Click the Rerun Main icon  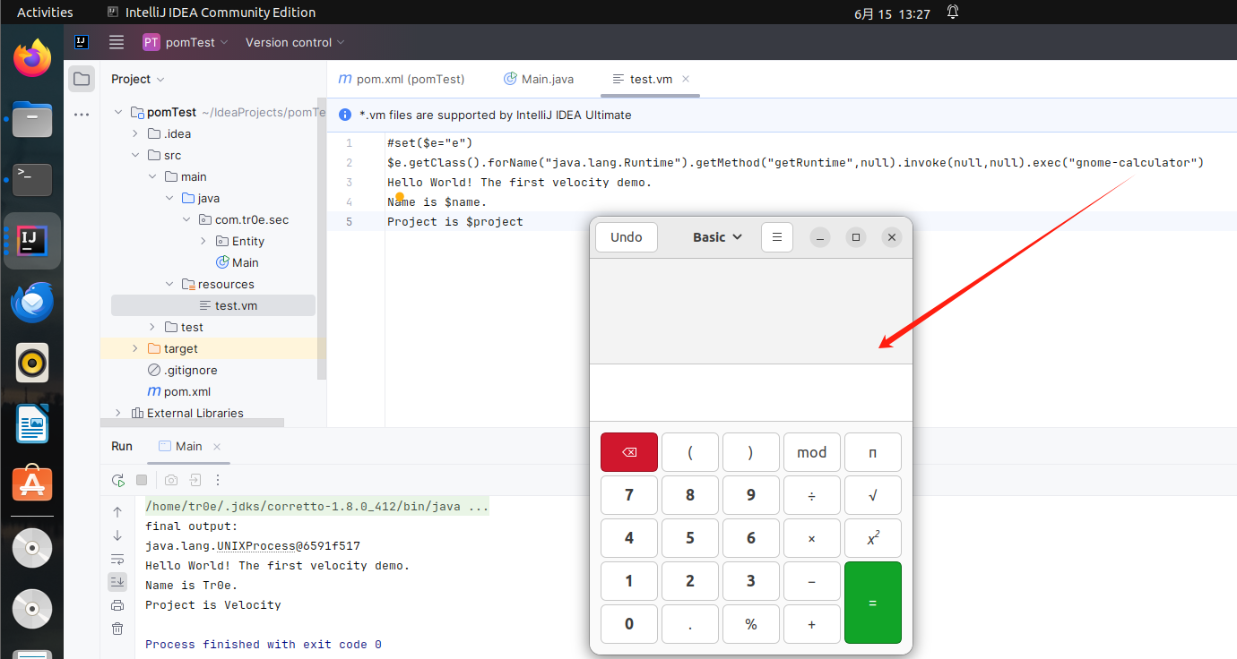click(x=118, y=480)
